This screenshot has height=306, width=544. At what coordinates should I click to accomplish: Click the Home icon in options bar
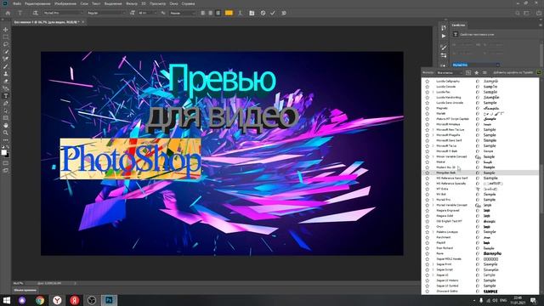pos(8,13)
